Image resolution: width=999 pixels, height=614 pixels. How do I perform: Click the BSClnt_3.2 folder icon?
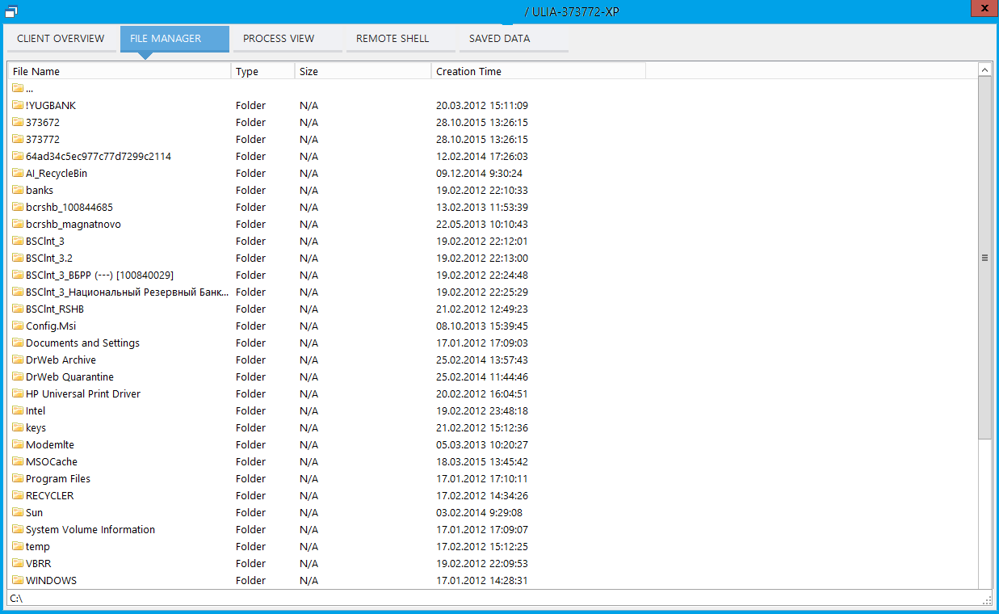[x=18, y=258]
